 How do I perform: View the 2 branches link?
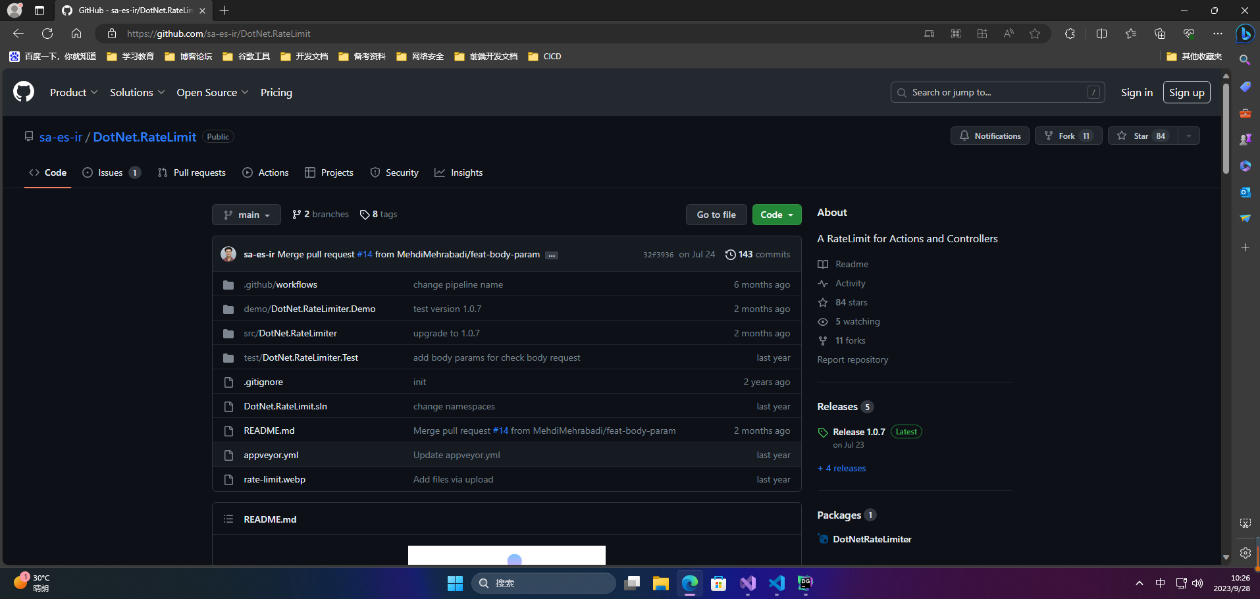pos(321,215)
